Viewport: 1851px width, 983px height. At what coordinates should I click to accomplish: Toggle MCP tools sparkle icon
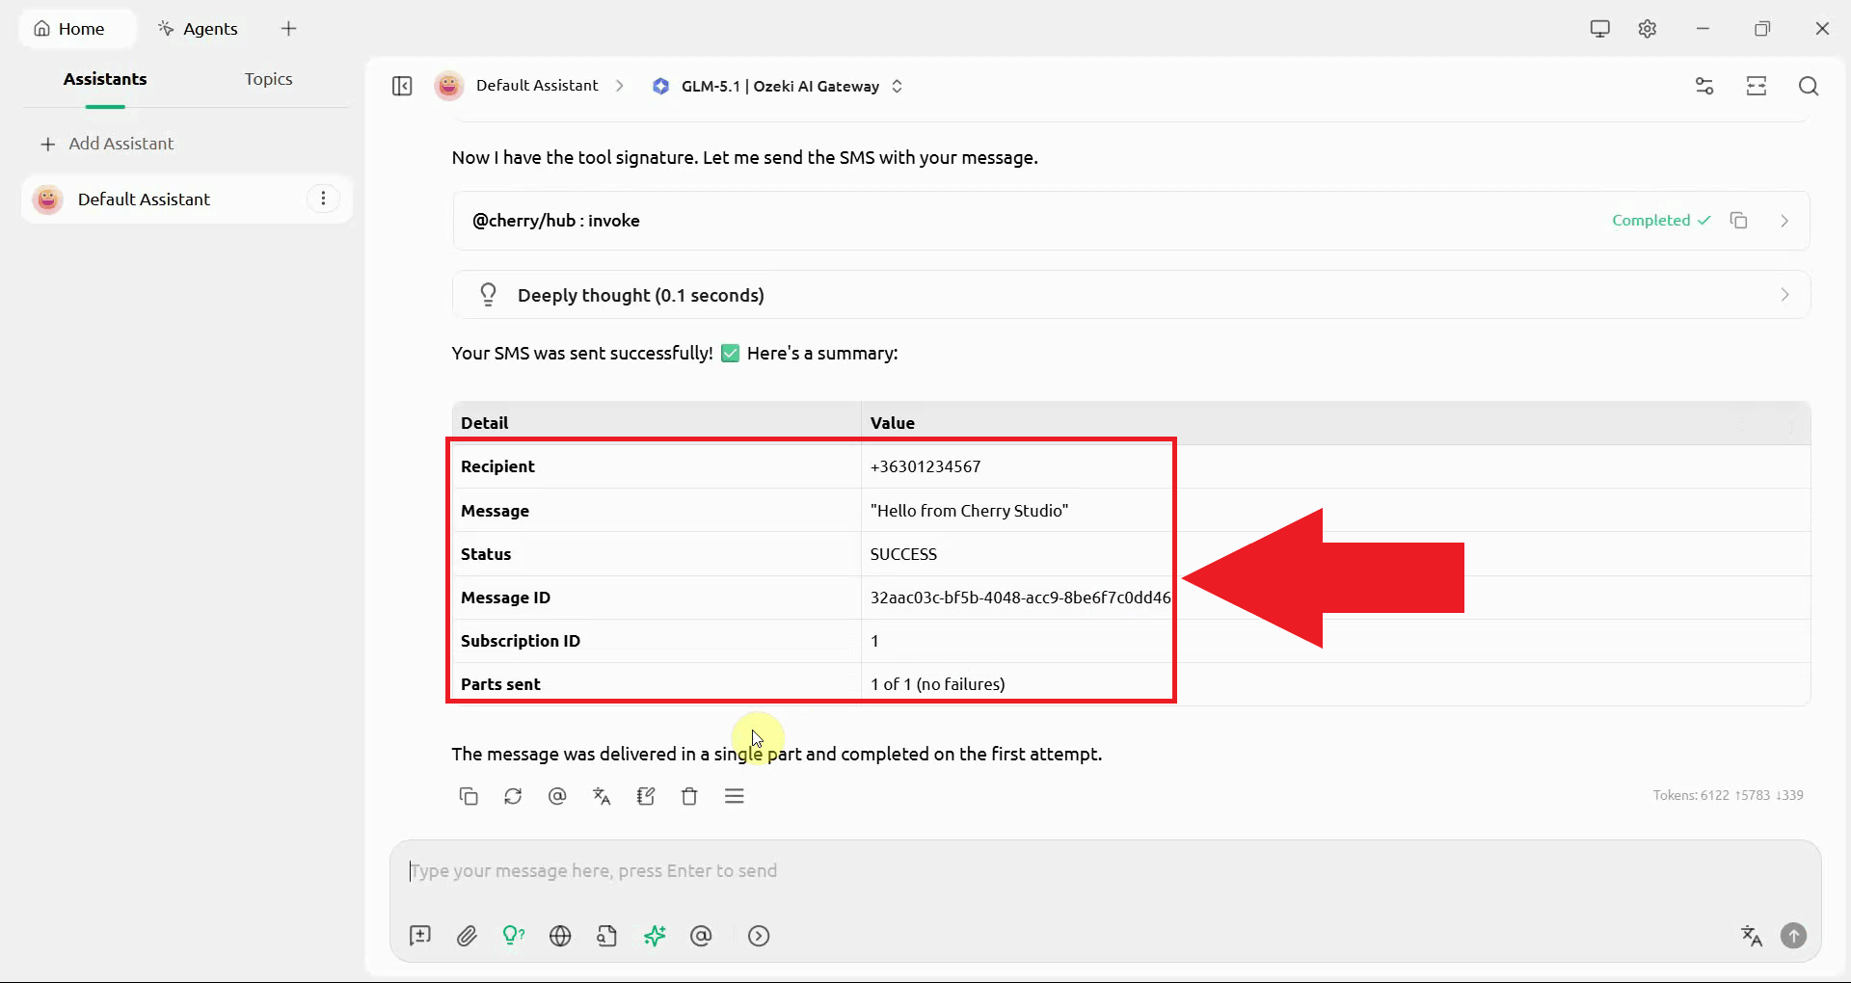coord(655,936)
